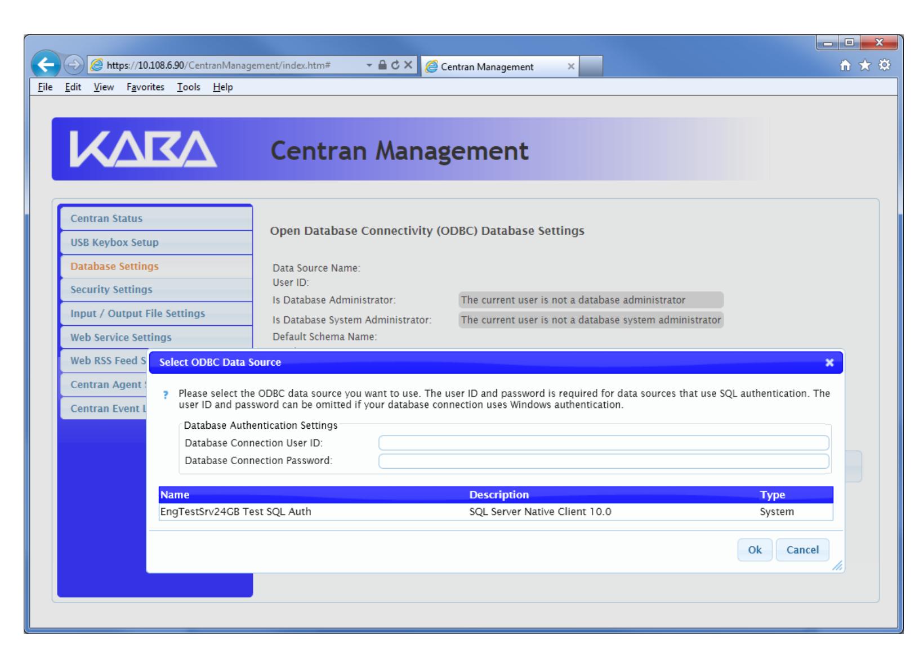Screen dimensions: 919x651
Task: Close the Select ODBC Data Source dialog
Action: tap(829, 363)
